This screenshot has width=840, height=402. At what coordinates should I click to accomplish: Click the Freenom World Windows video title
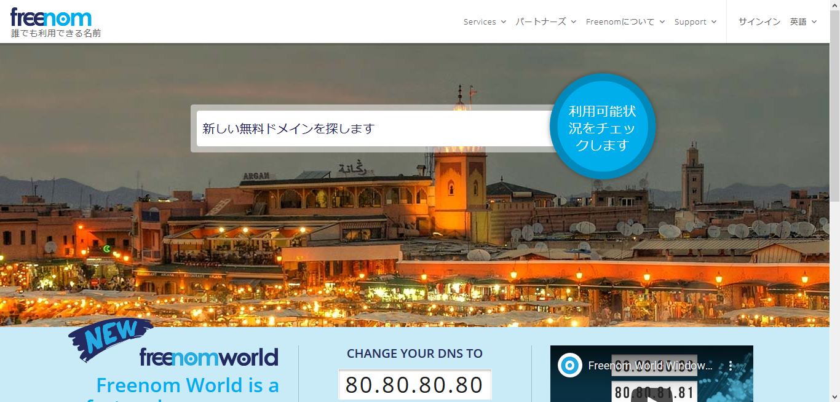click(x=650, y=366)
